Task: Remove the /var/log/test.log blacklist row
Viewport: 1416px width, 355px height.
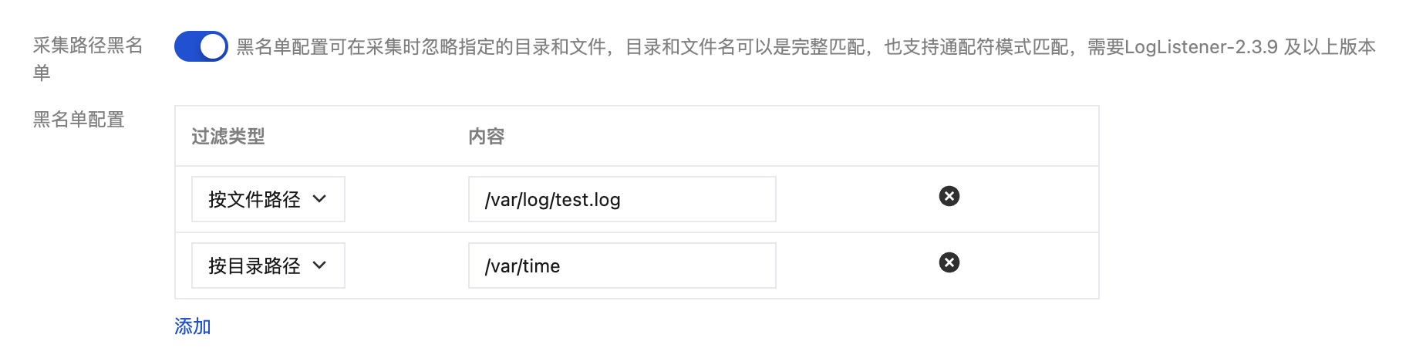Action: (x=949, y=196)
